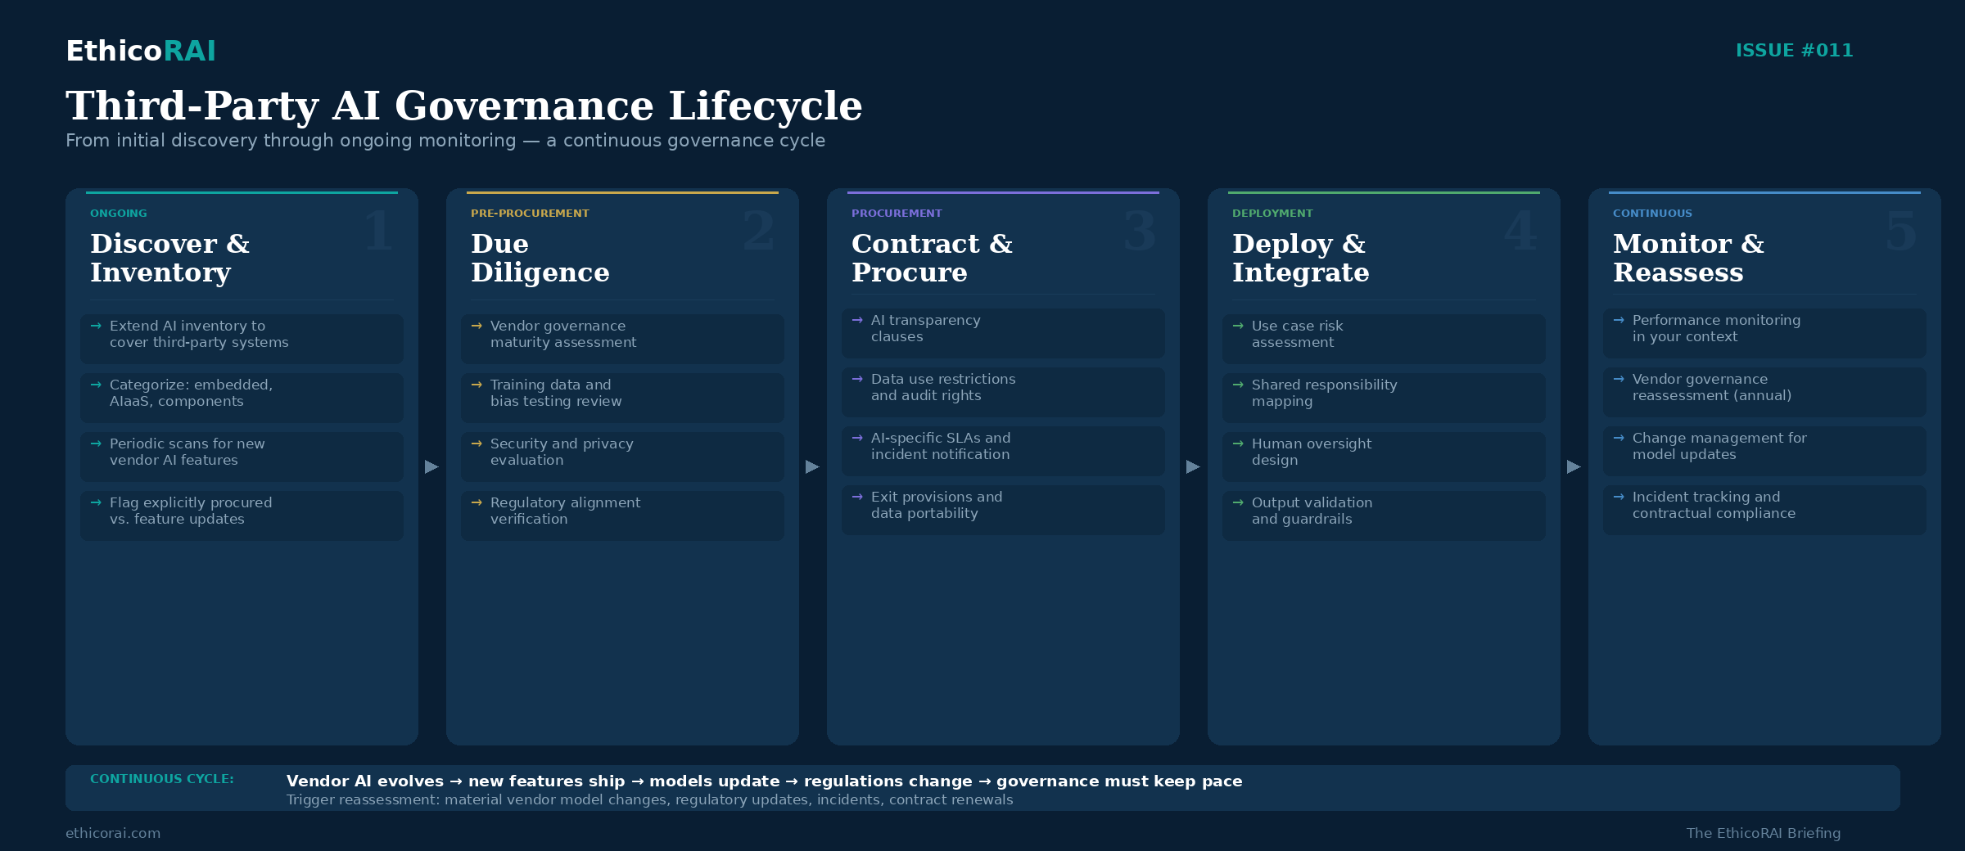The width and height of the screenshot is (1965, 851).
Task: Click the teal color bar atop the Discover card
Action: pyautogui.click(x=242, y=193)
